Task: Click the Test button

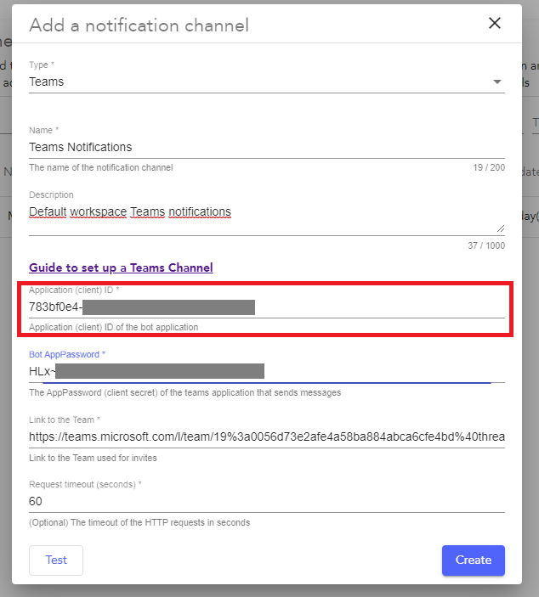Action: pyautogui.click(x=56, y=560)
